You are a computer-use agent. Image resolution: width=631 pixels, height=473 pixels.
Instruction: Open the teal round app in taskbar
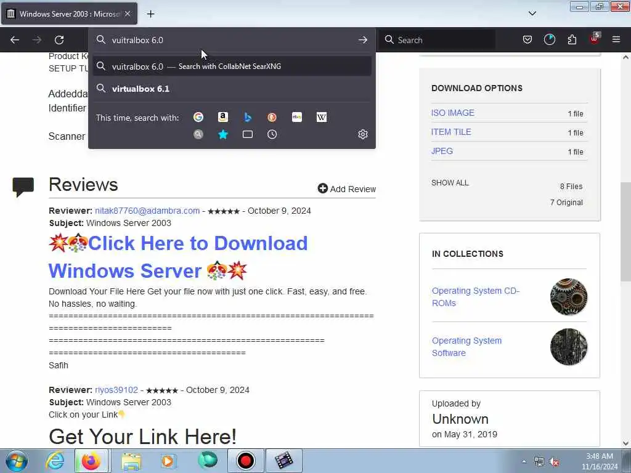click(207, 461)
